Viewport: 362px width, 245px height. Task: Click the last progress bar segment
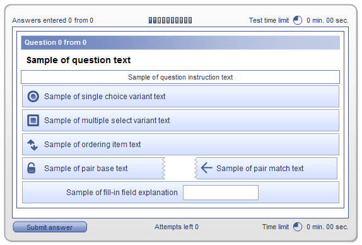[x=190, y=20]
